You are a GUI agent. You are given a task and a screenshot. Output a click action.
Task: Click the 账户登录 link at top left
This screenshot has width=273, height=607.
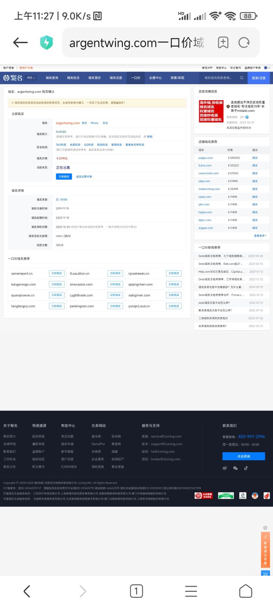click(x=8, y=68)
